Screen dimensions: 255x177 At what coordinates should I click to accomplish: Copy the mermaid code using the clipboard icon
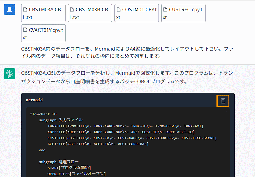coord(223,101)
